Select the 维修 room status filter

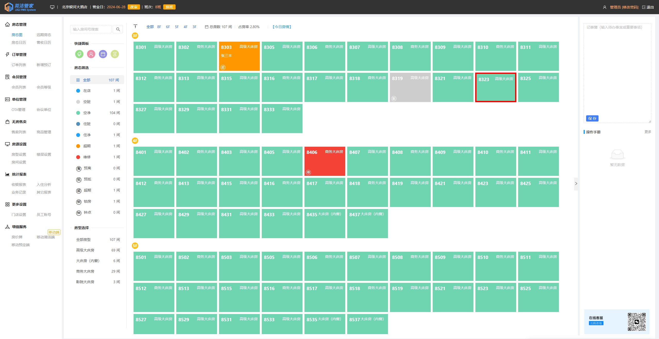click(87, 157)
